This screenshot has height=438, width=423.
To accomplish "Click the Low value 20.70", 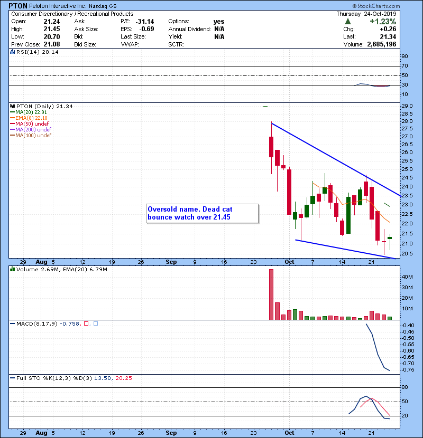I will click(52, 36).
